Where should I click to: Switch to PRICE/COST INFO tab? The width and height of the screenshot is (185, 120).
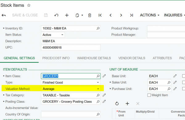click(x=56, y=58)
